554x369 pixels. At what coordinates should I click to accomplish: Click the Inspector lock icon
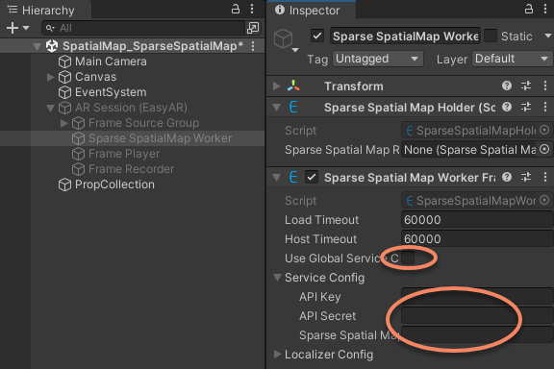pos(529,9)
